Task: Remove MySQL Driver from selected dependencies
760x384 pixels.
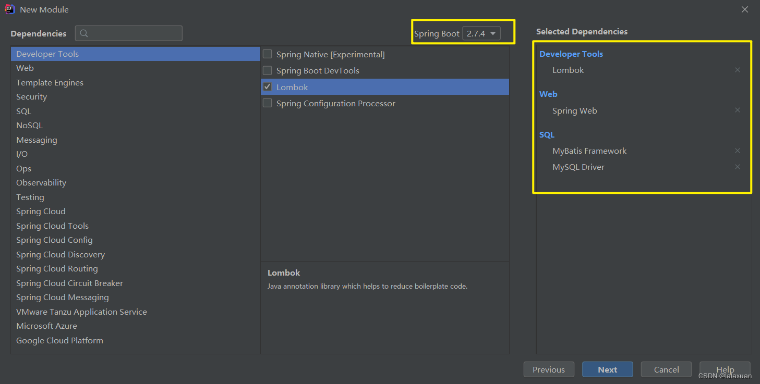Action: click(x=737, y=167)
